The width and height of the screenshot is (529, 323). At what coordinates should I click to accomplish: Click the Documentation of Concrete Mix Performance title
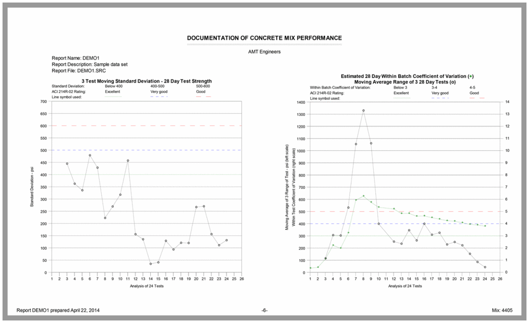point(264,38)
